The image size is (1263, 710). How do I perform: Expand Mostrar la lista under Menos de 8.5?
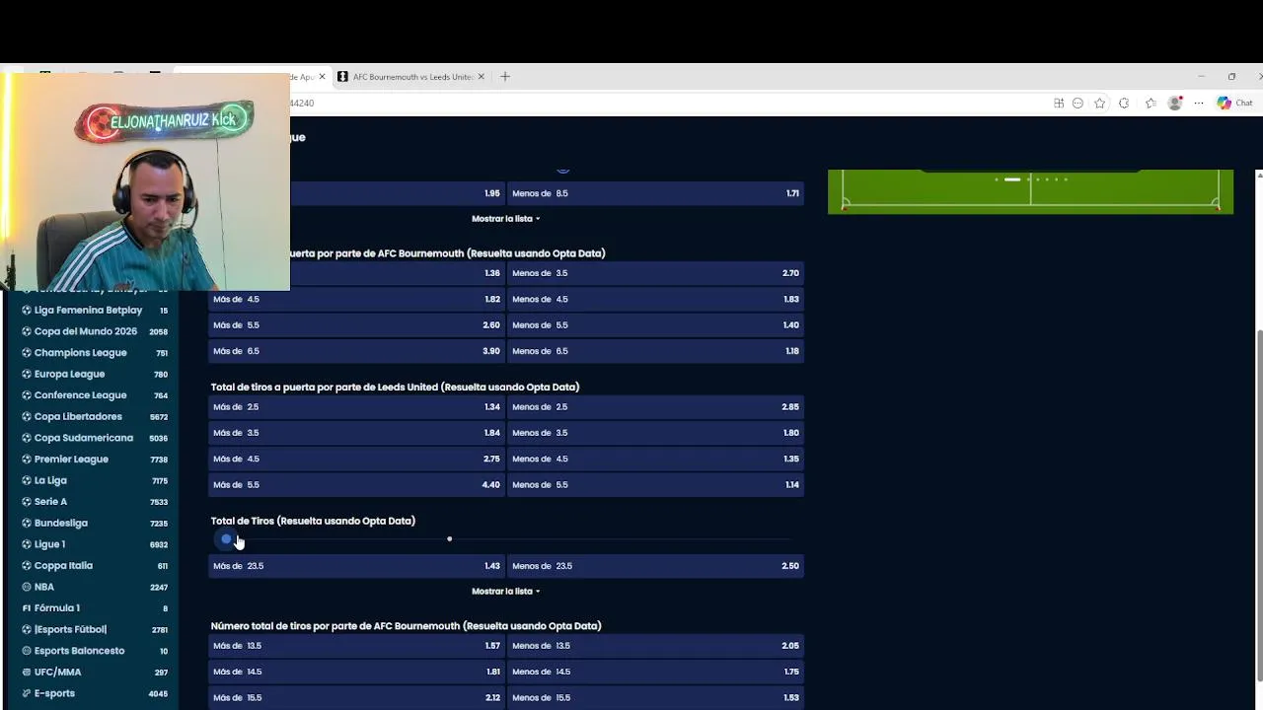point(505,219)
